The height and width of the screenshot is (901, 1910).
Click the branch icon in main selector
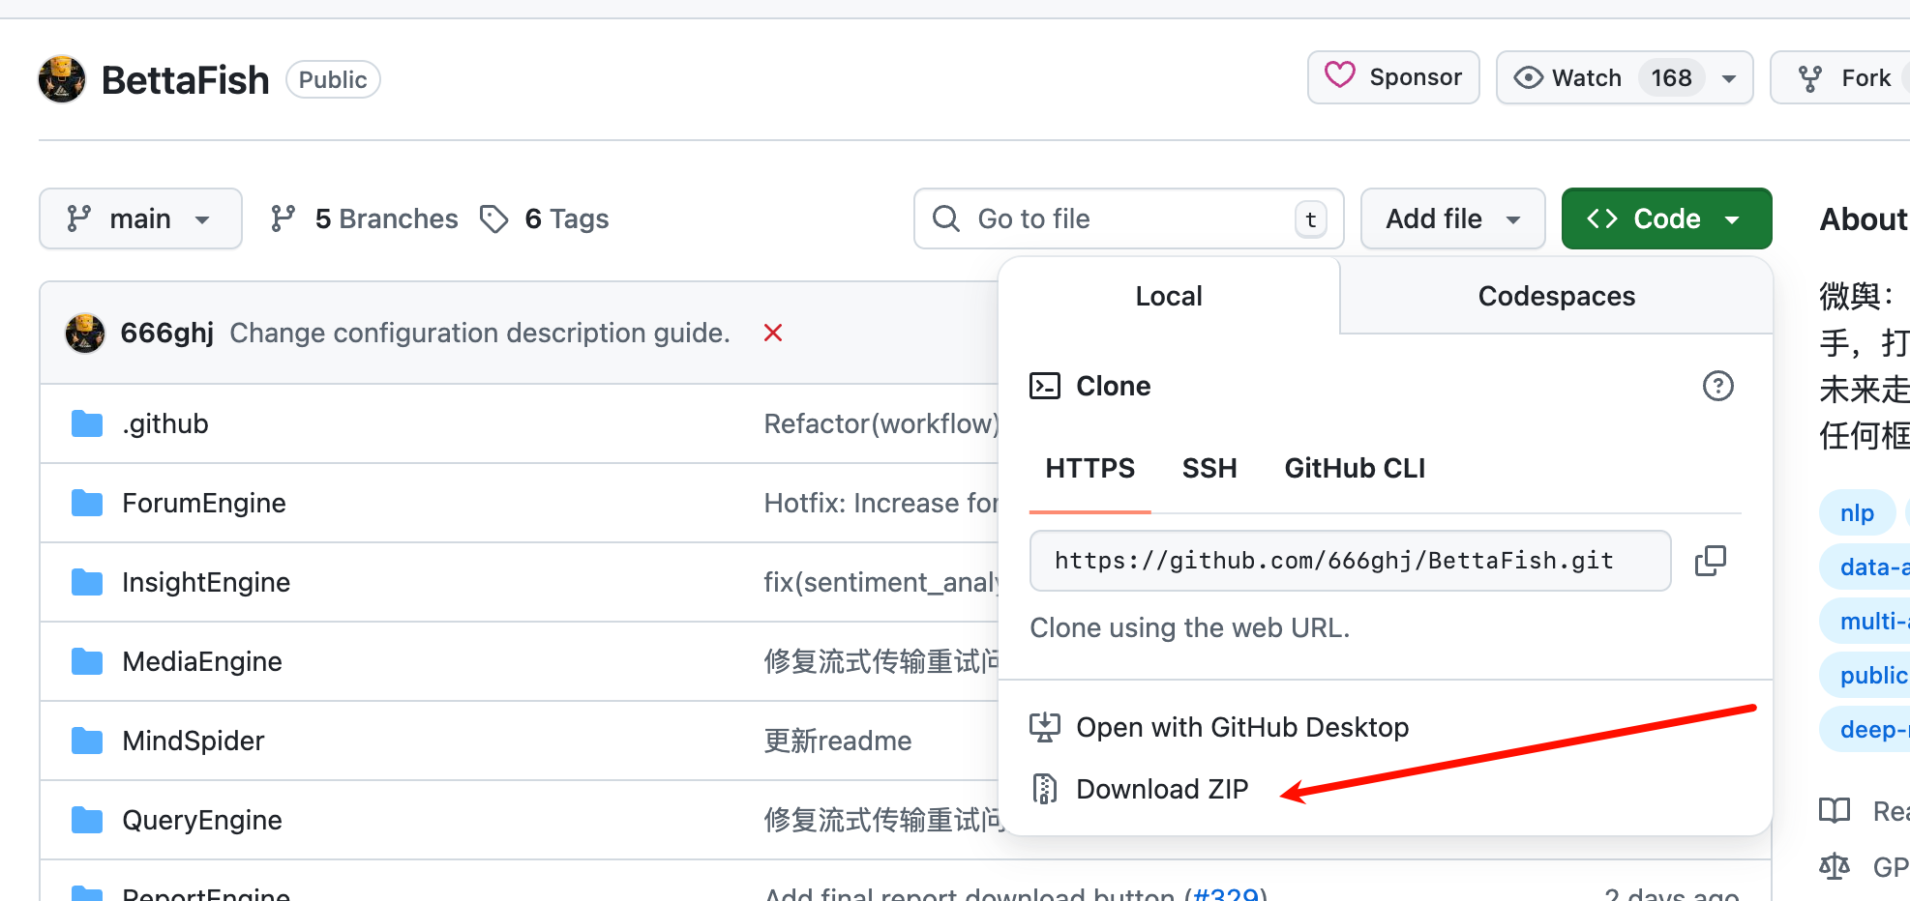click(x=78, y=218)
